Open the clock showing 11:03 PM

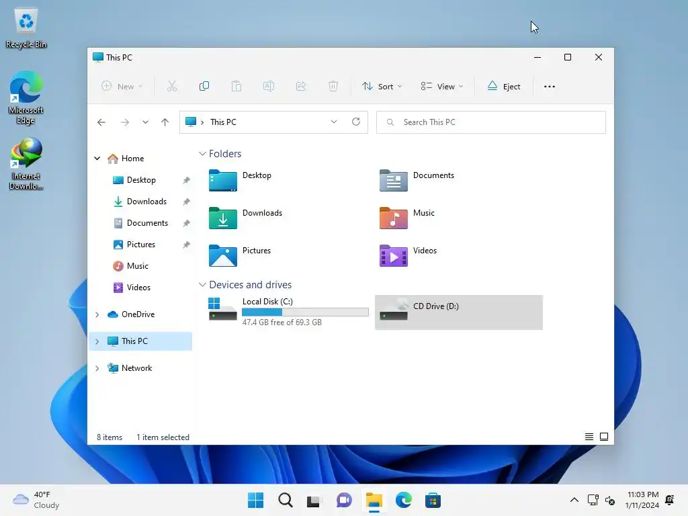click(x=642, y=500)
